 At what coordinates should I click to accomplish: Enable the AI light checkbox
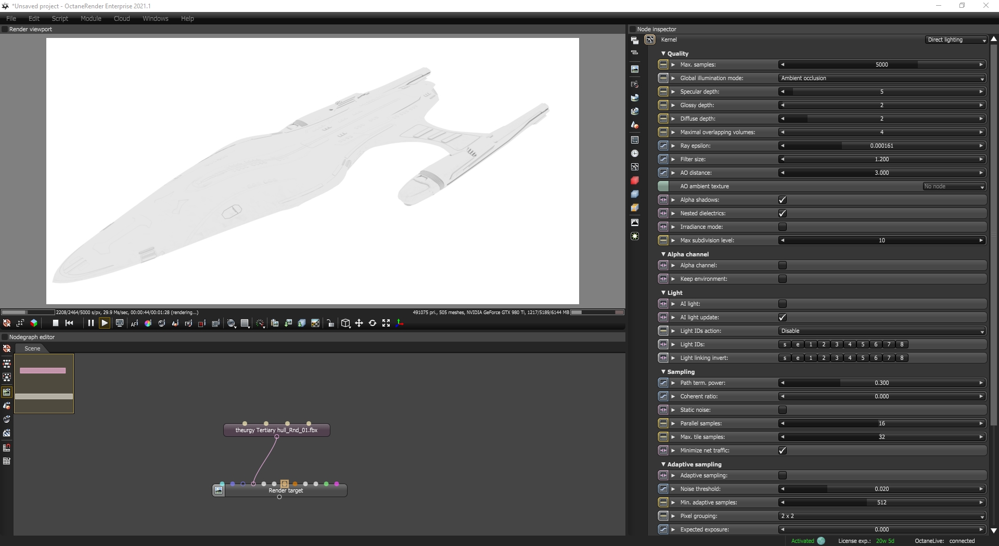point(782,304)
